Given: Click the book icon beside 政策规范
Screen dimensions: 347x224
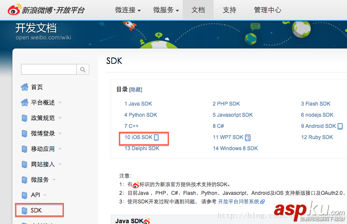Looking at the screenshot, I should pyautogui.click(x=24, y=118).
